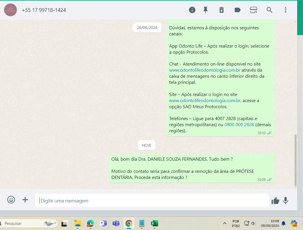
Task: Open Task View in the taskbar
Action: pyautogui.click(x=65, y=223)
